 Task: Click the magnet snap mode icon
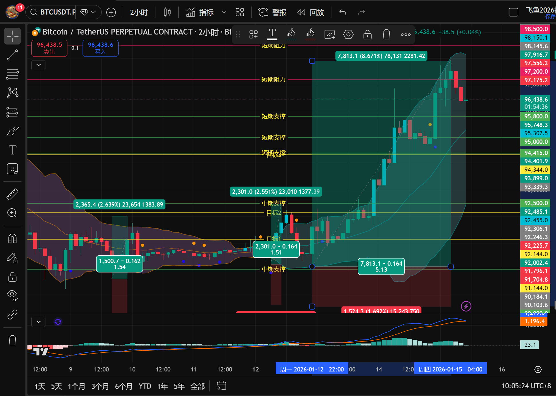click(12, 239)
